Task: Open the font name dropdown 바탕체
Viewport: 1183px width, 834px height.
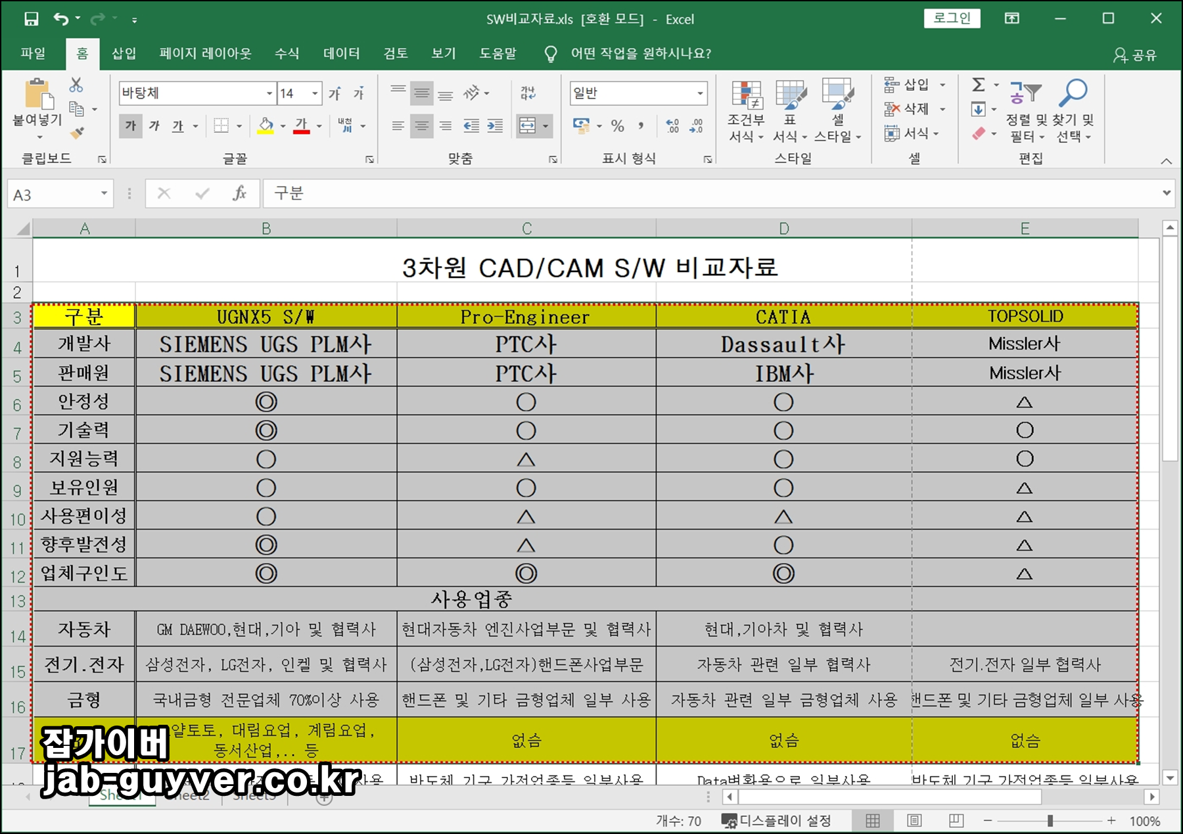Action: tap(269, 93)
